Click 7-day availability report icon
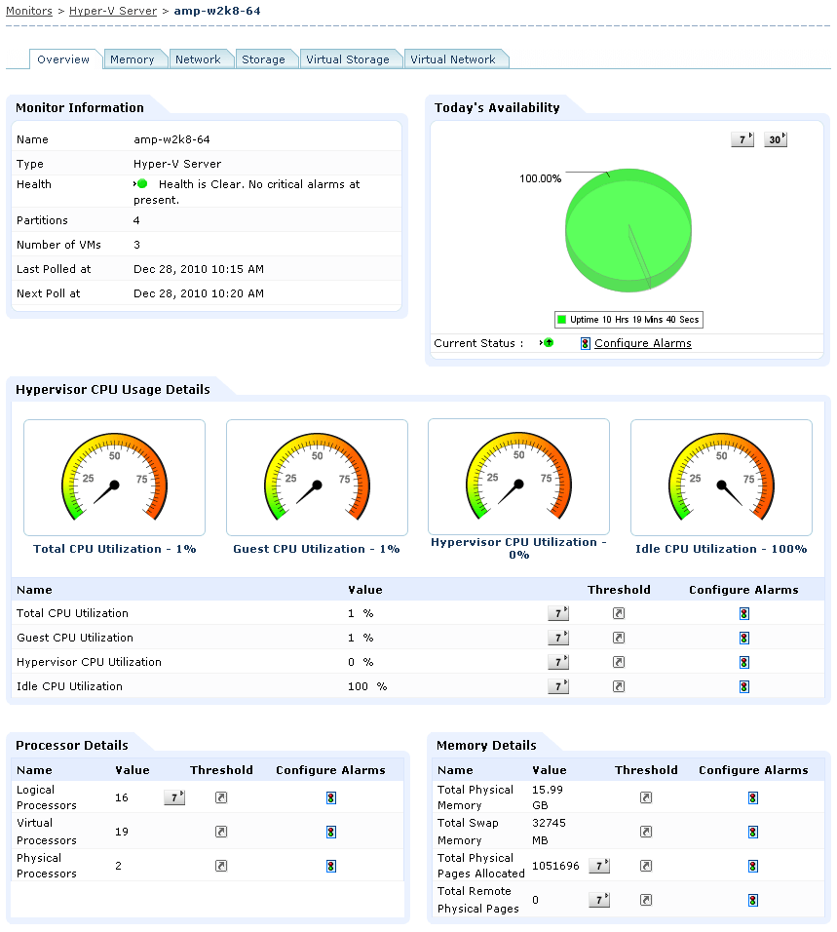837x932 pixels. [x=742, y=139]
